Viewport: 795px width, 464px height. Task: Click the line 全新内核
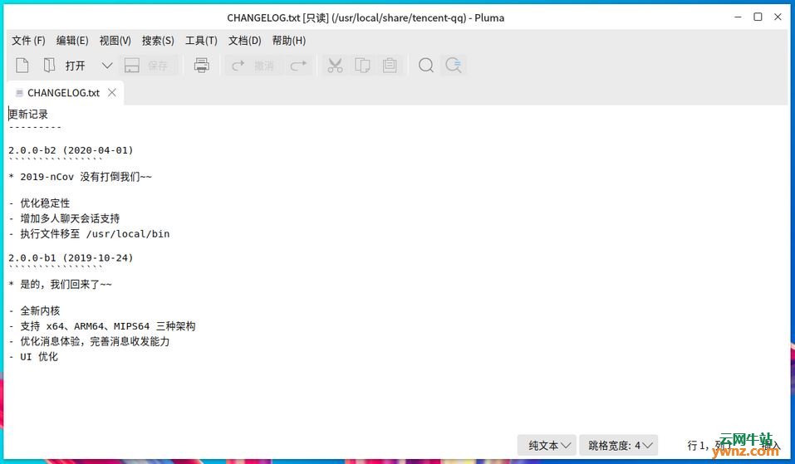pos(35,310)
